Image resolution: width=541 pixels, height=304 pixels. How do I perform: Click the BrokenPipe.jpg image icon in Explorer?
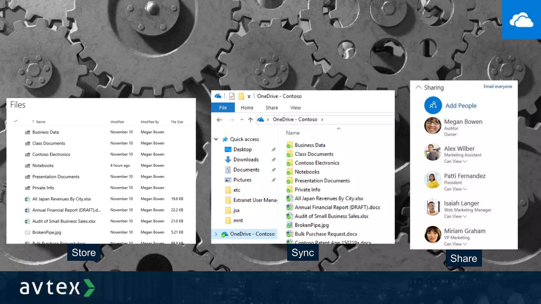(x=290, y=225)
